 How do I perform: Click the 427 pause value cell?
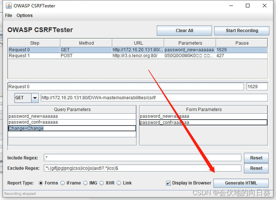click(x=242, y=56)
